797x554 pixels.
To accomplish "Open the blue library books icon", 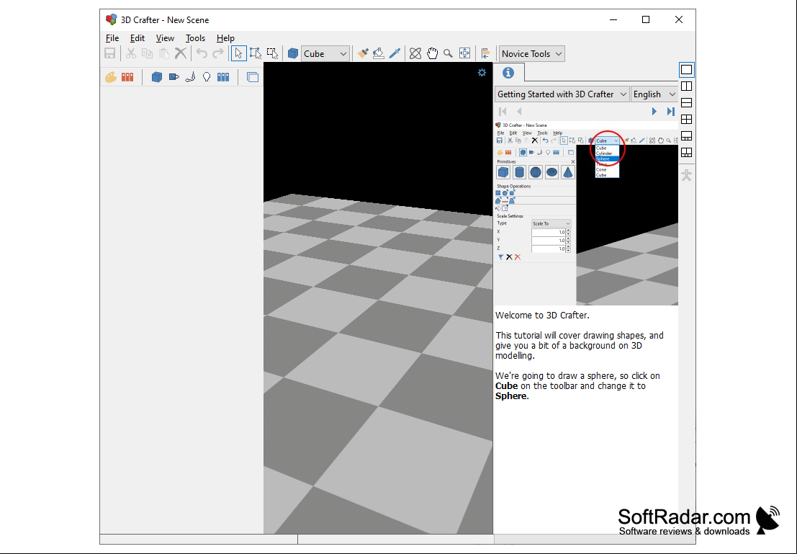I will tap(223, 77).
